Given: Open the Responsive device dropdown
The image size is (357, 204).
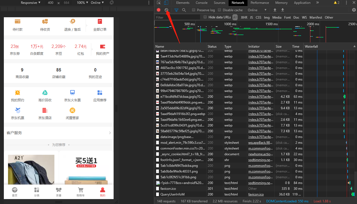Looking at the screenshot, I should (30, 3).
